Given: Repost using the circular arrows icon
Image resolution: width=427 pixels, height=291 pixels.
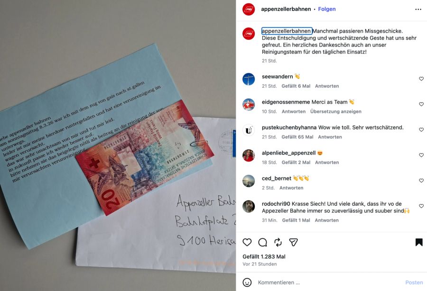Looking at the screenshot, I should tap(278, 242).
